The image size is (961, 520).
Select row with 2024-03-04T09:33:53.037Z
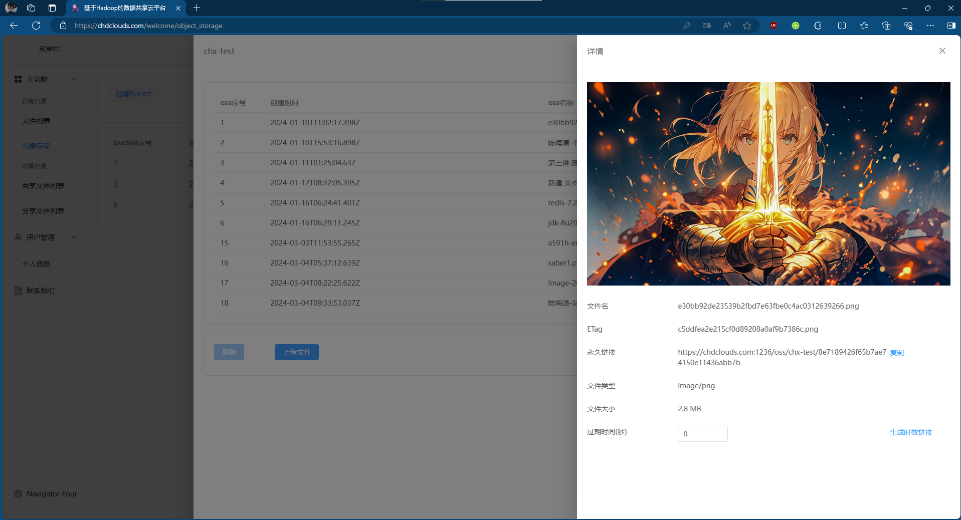click(396, 303)
